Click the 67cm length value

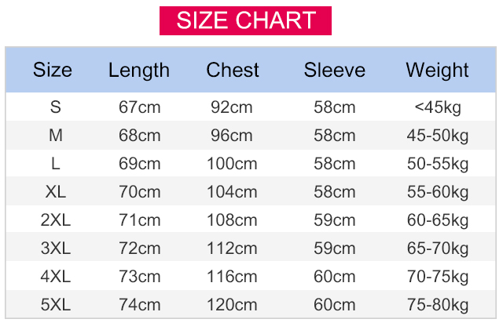pos(139,107)
